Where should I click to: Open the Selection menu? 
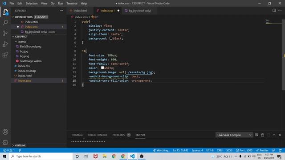32,4
